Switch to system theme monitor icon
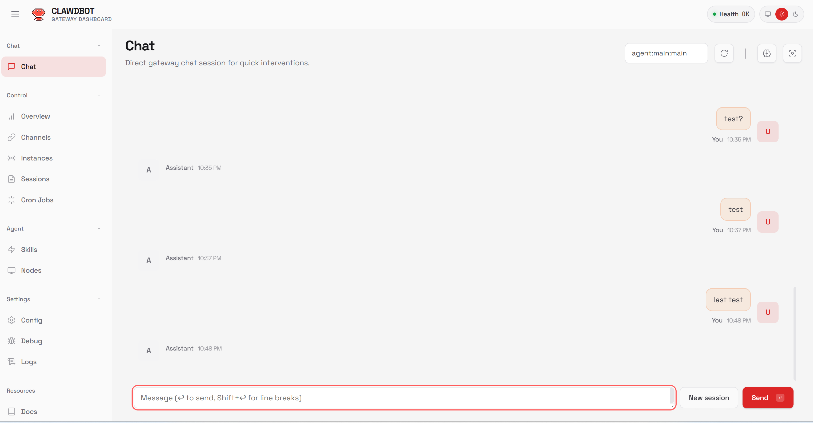813x423 pixels. 768,14
